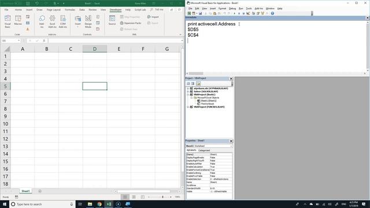370x208 pixels.
Task: Open the VBA Format menu
Action: pyautogui.click(x=222, y=9)
